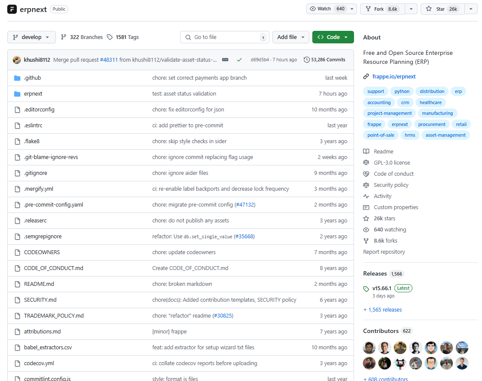
Task: Click the branch icon next to 322 Branches
Action: [64, 37]
